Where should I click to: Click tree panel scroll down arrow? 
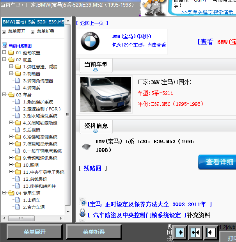pyautogui.click(x=68, y=212)
